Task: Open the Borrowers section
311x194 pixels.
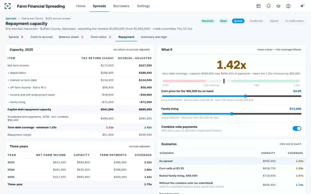Action: click(x=121, y=6)
